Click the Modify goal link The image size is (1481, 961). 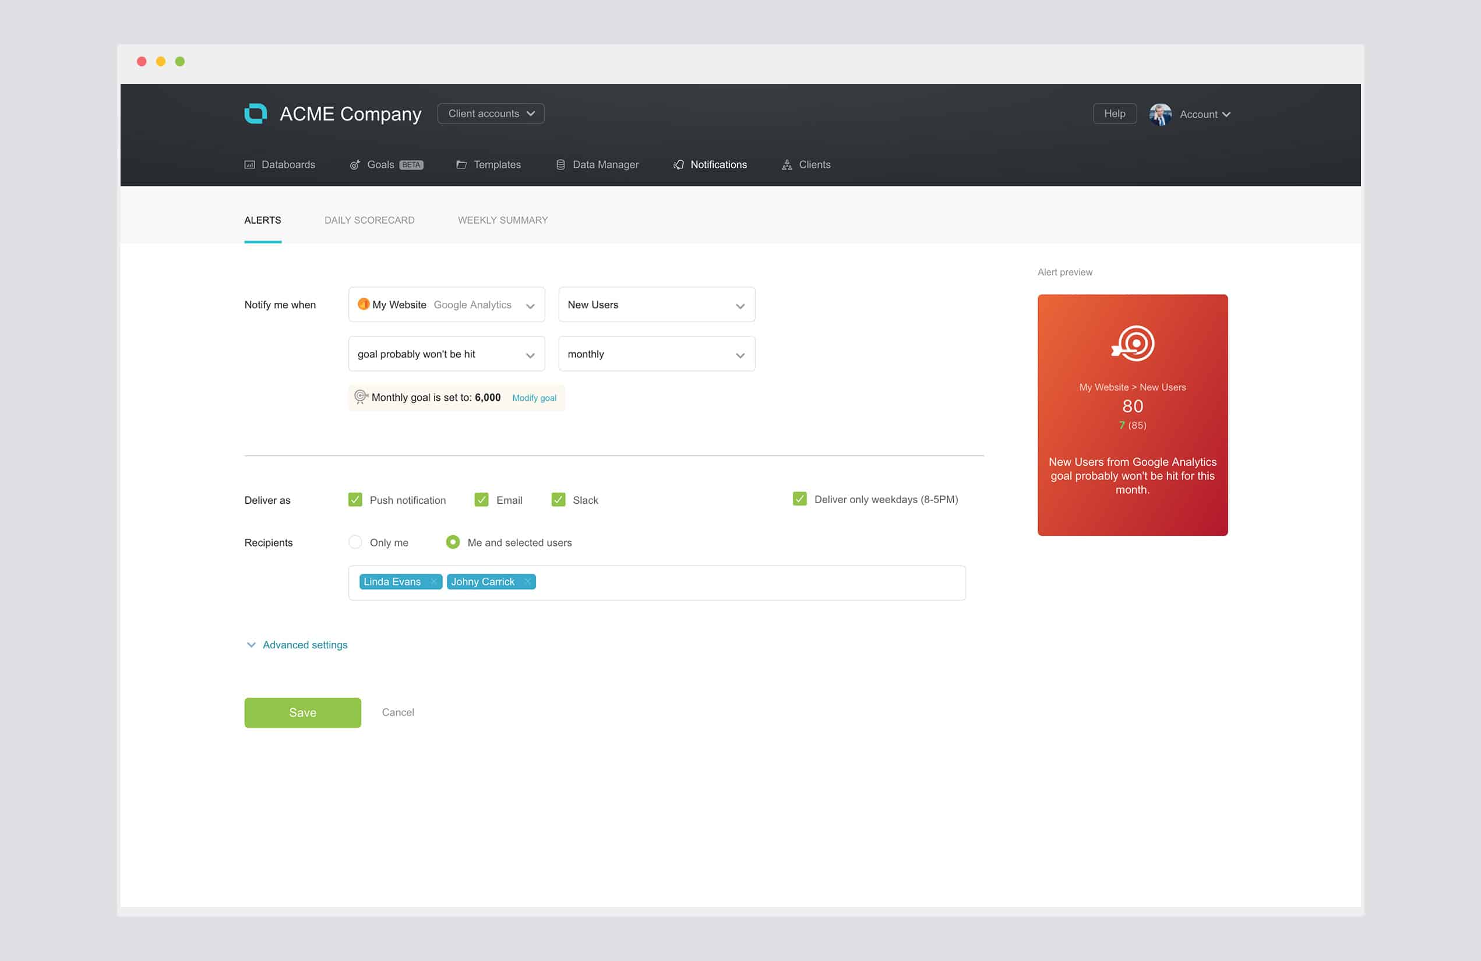tap(534, 398)
